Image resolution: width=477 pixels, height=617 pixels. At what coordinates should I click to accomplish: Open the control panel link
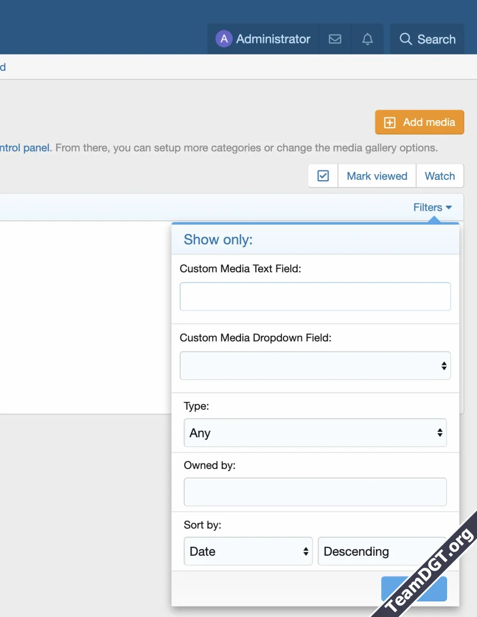point(25,148)
